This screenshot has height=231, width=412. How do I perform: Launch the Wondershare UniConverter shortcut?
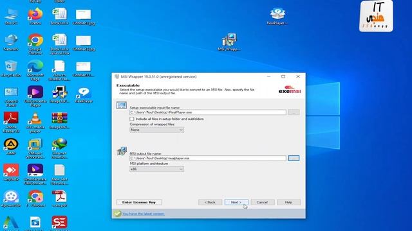coord(35,174)
